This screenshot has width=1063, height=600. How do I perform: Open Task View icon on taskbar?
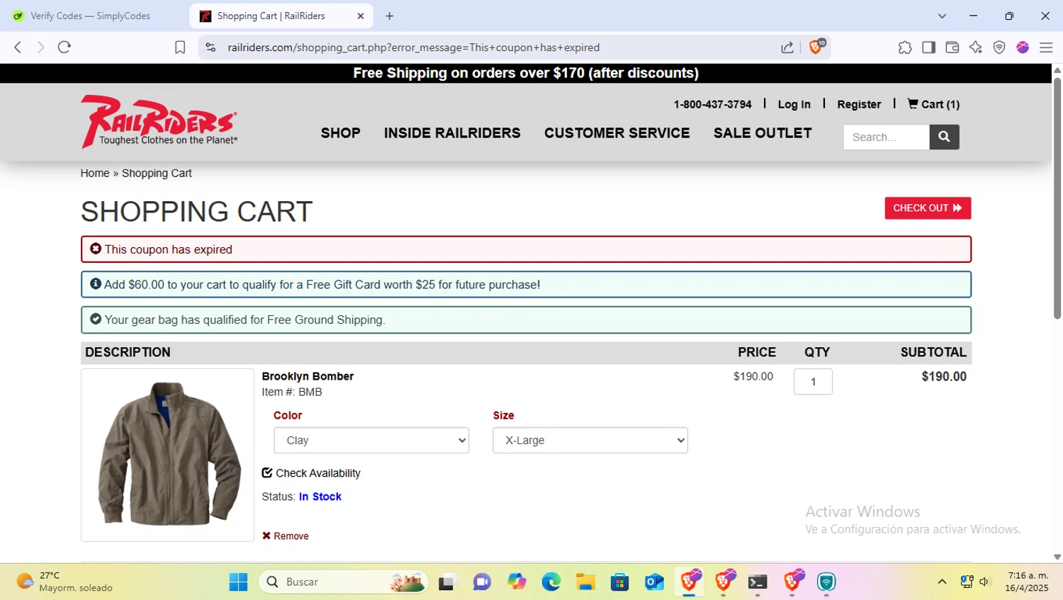(446, 582)
